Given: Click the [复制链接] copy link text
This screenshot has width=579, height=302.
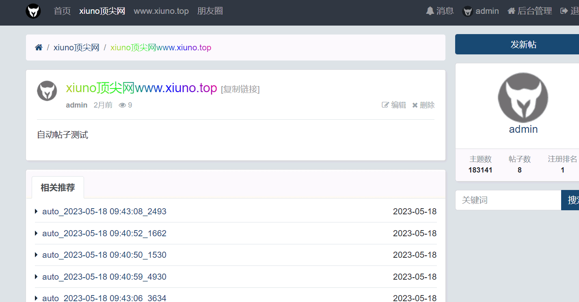Looking at the screenshot, I should [240, 89].
